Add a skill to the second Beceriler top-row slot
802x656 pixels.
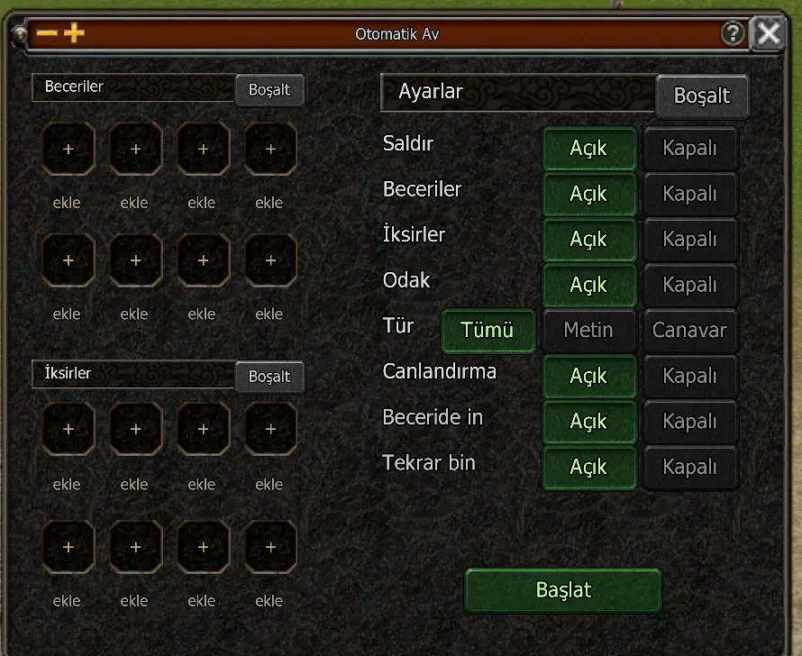[135, 149]
